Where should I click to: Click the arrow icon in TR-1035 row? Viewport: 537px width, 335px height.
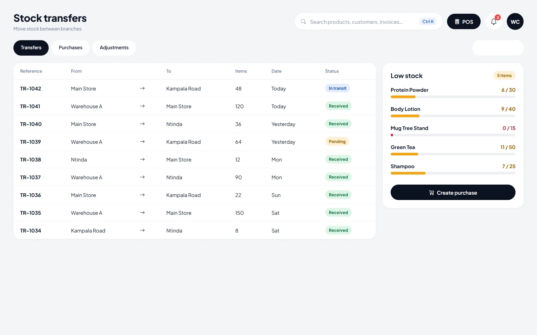142,213
